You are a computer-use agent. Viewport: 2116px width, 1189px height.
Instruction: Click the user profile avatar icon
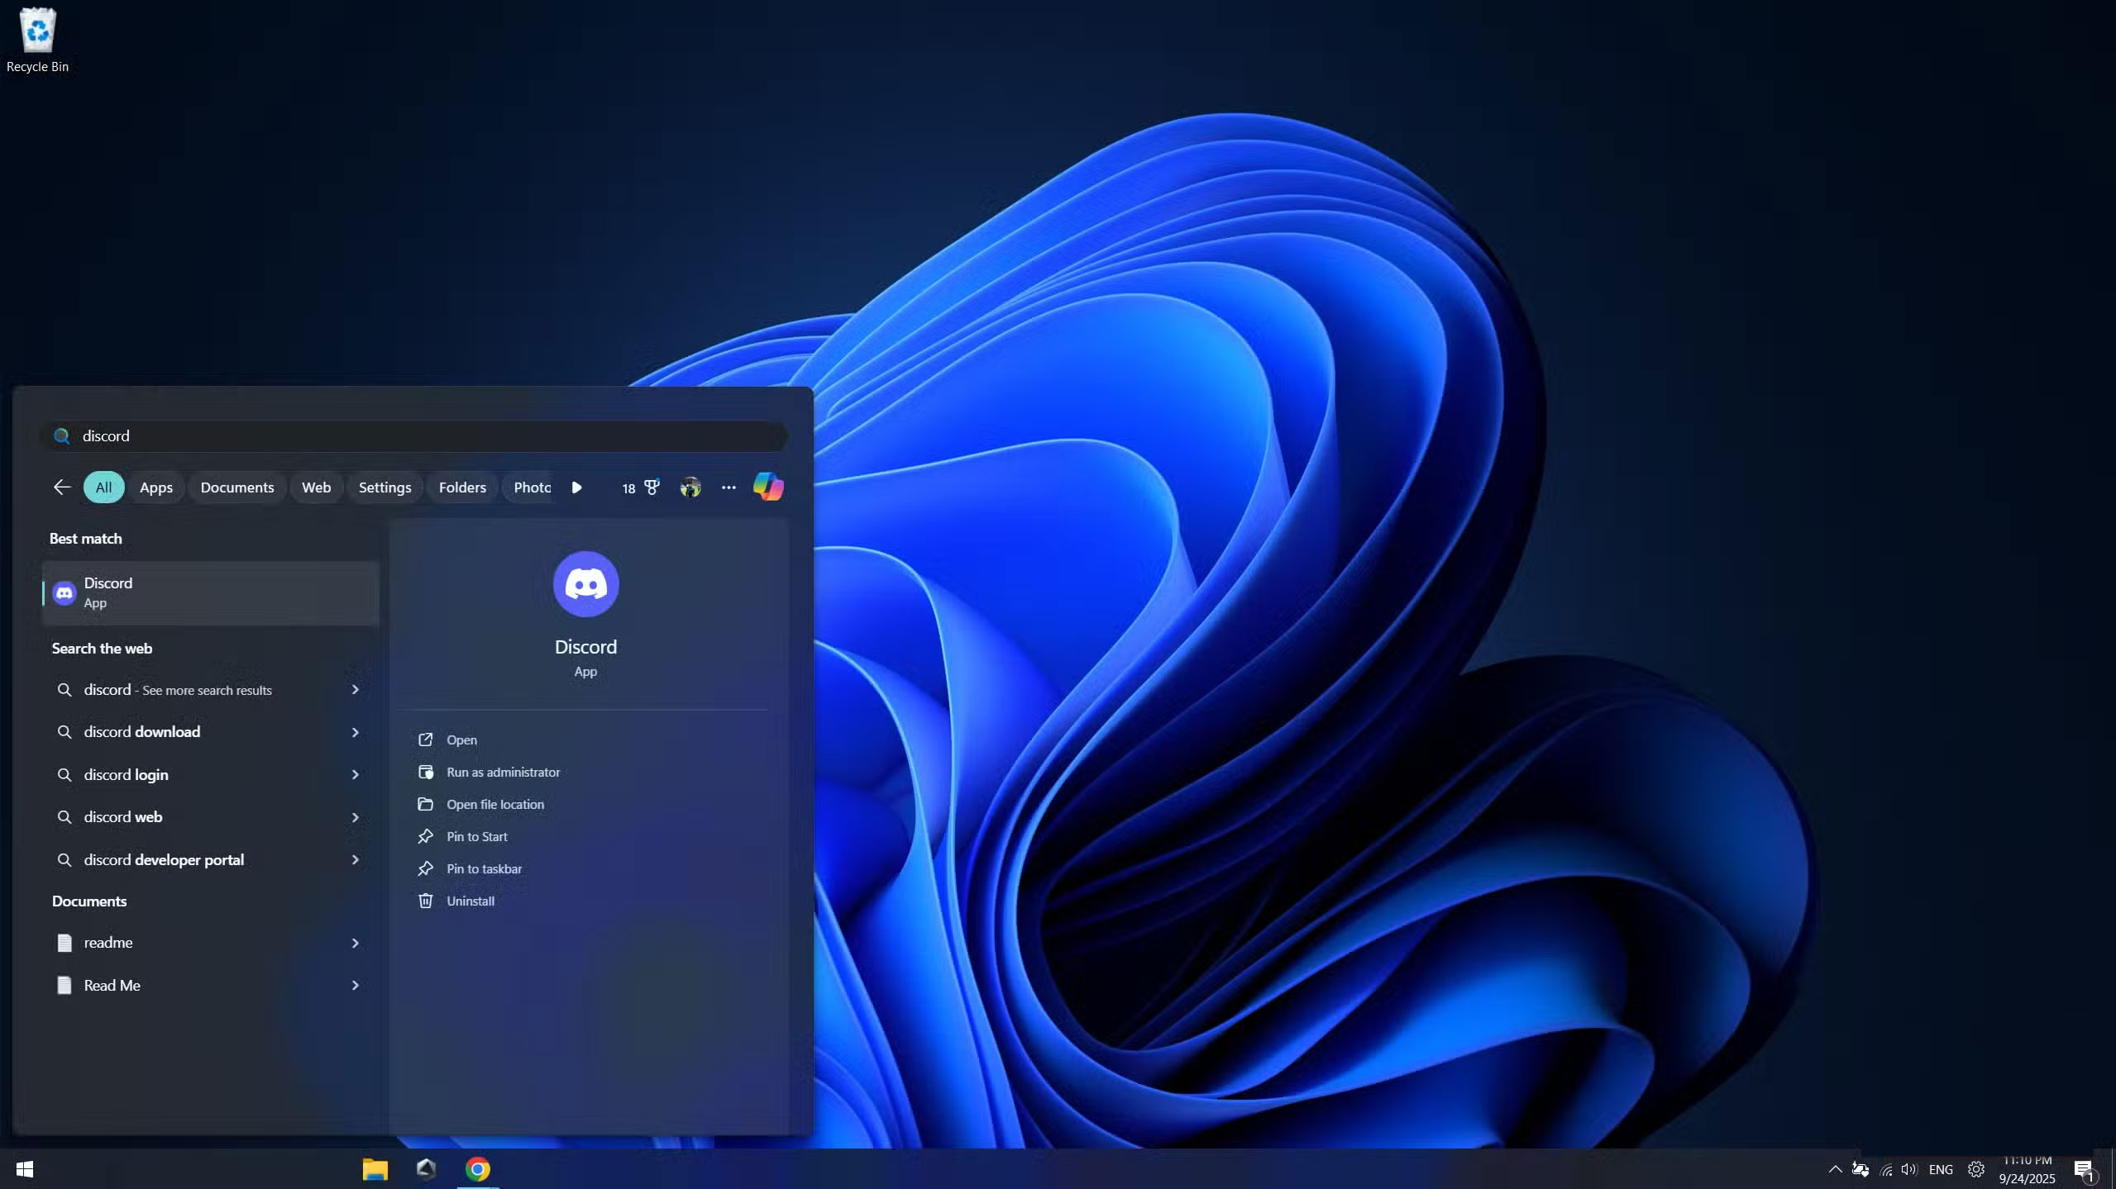[x=690, y=487]
